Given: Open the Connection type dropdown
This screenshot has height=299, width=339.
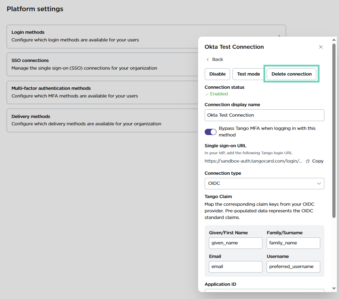Looking at the screenshot, I should pos(264,183).
